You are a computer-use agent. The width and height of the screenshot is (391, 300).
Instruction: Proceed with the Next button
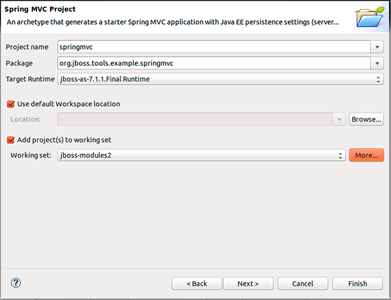point(248,284)
